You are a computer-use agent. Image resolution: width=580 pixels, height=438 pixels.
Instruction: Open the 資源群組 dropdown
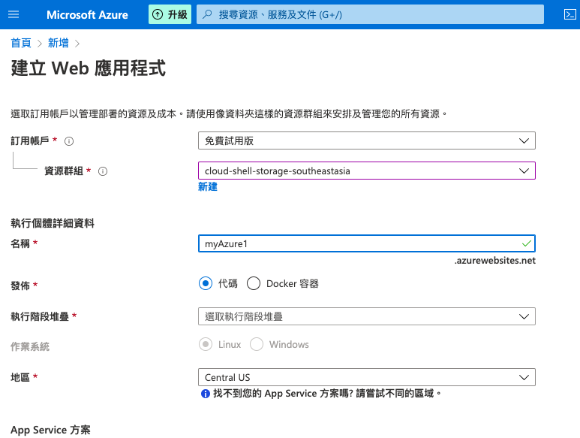367,171
